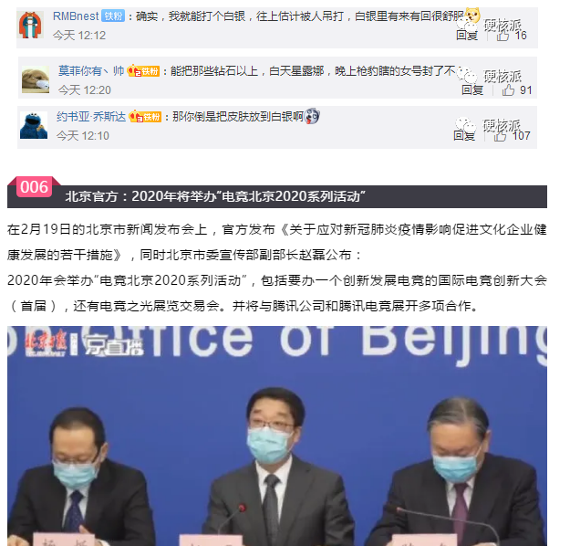Click the orange 铁粉 badge of 莫菲你有丶帅

click(x=143, y=70)
